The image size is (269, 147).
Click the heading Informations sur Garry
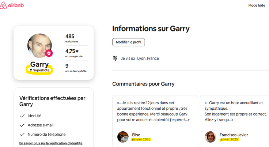[x=151, y=29]
